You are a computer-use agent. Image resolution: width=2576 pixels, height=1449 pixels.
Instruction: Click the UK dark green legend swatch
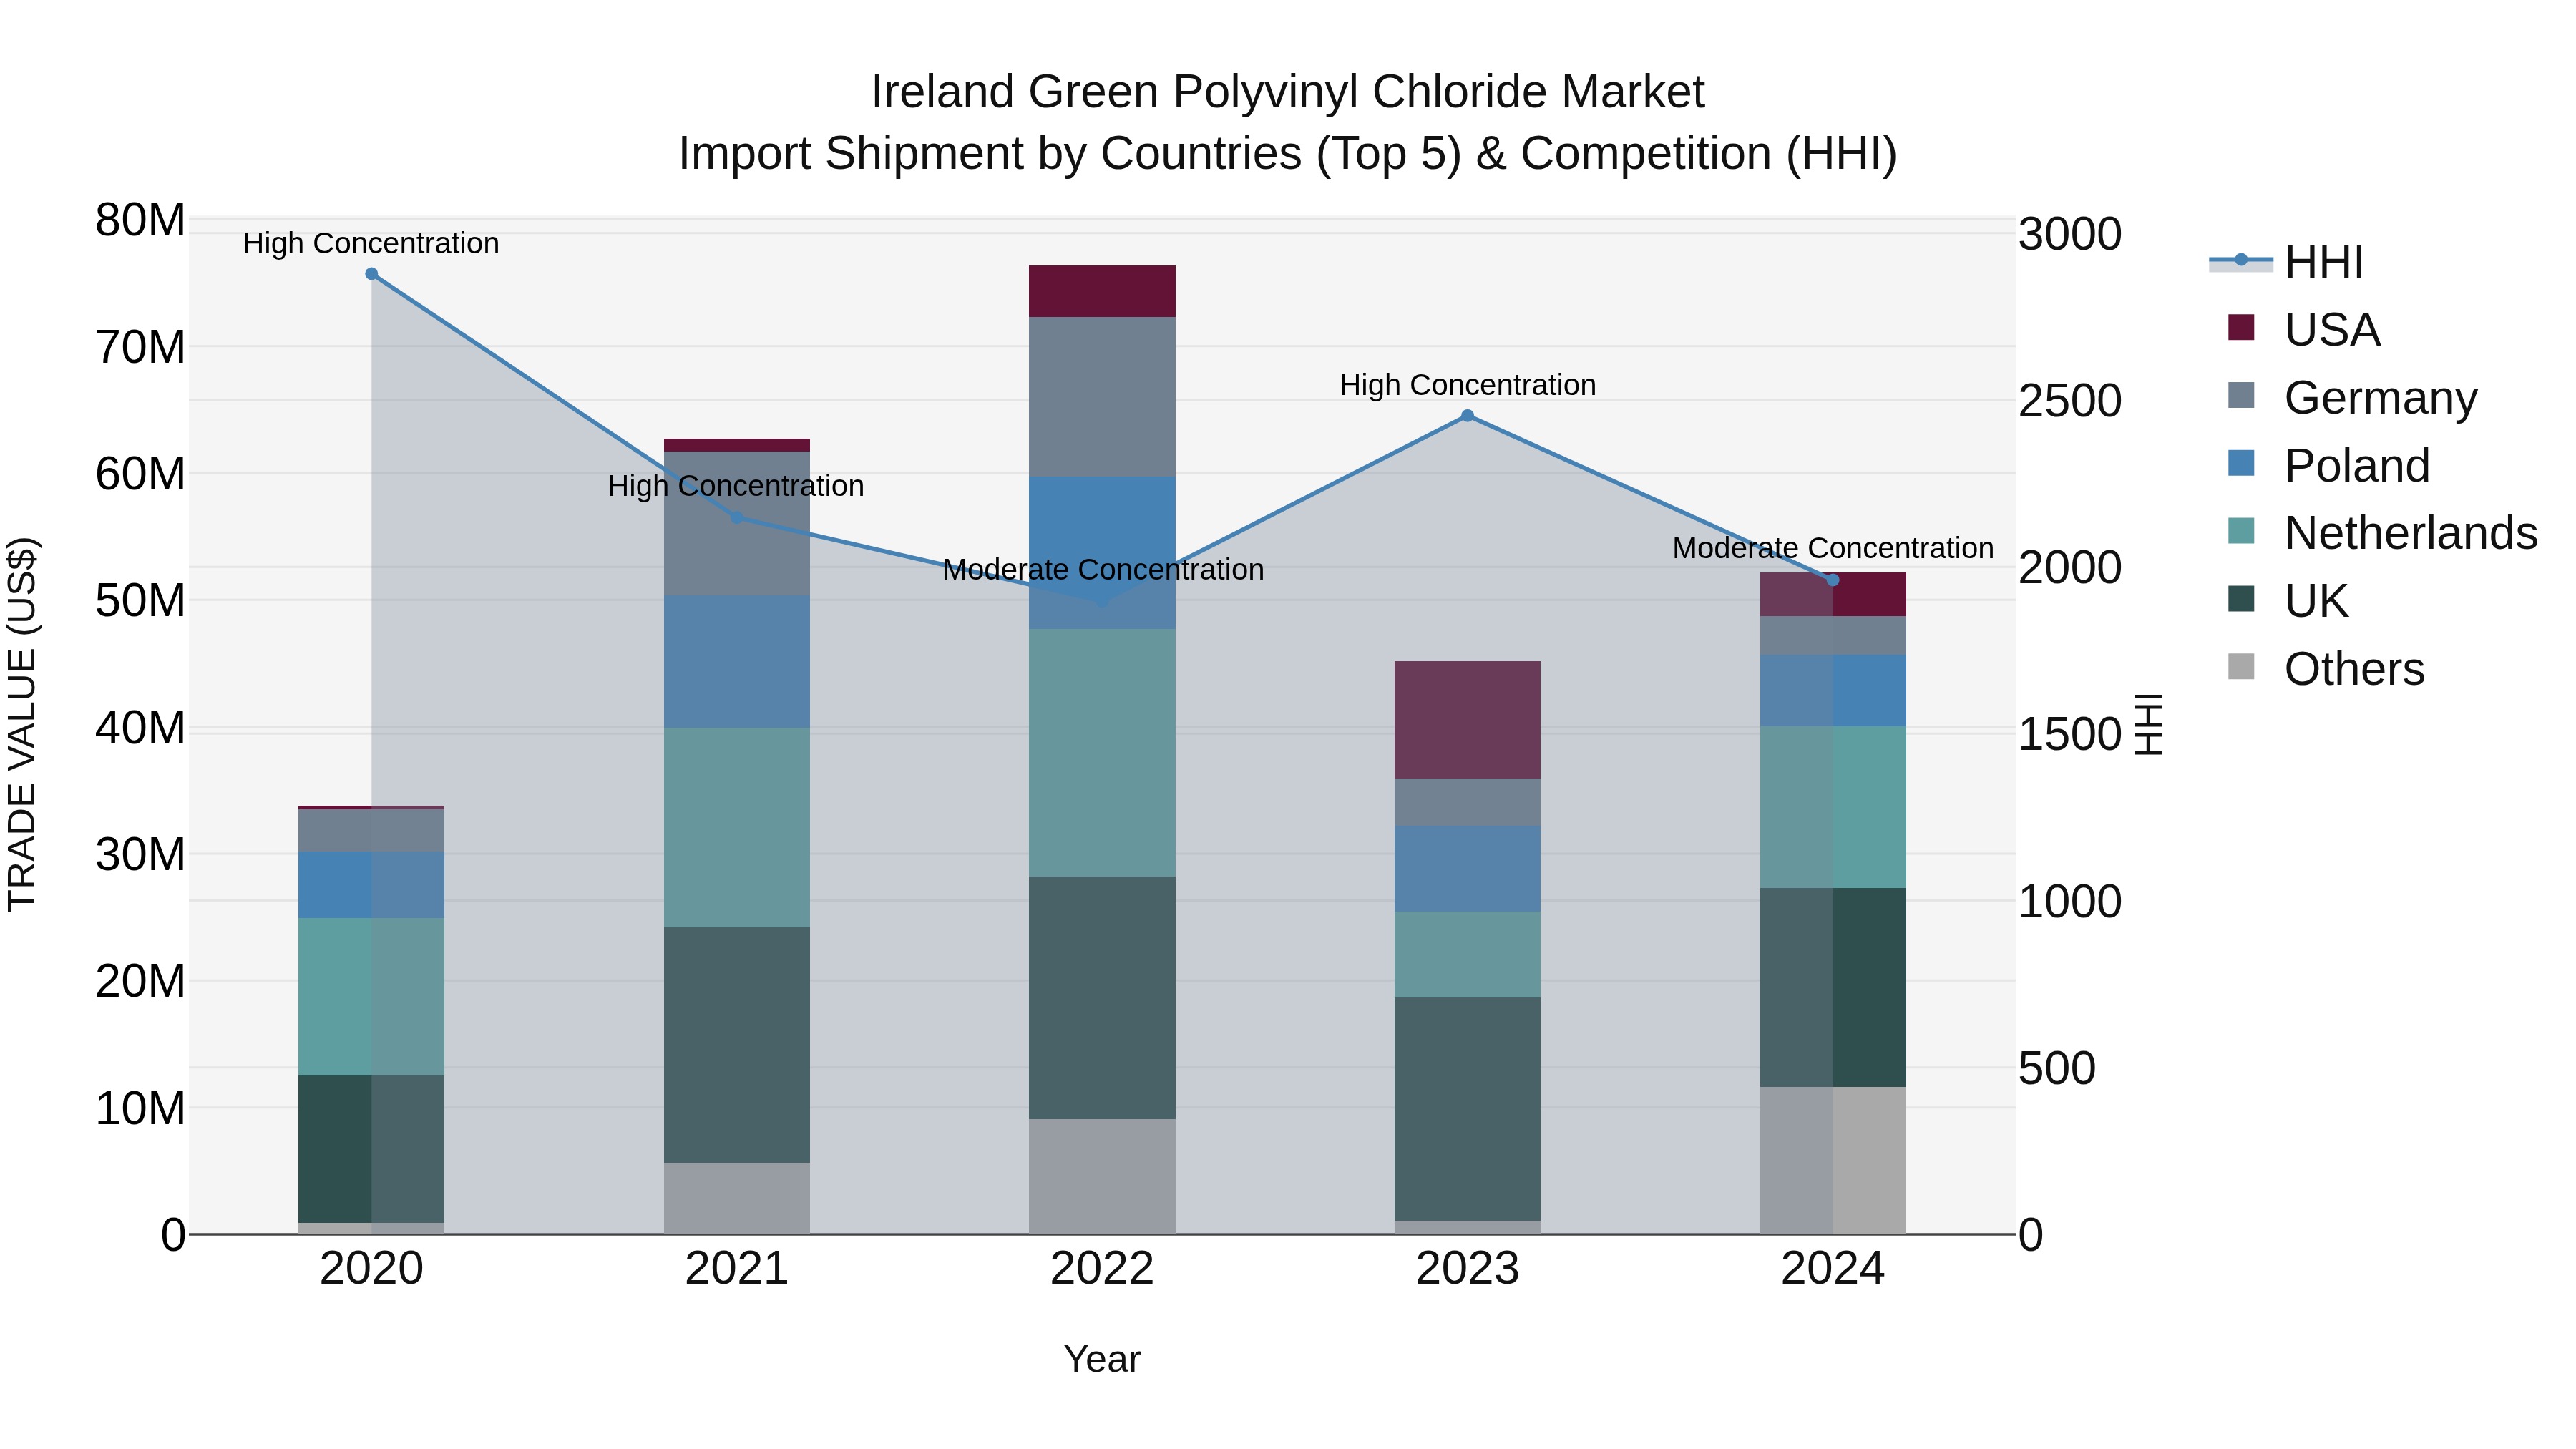pyautogui.click(x=2241, y=599)
